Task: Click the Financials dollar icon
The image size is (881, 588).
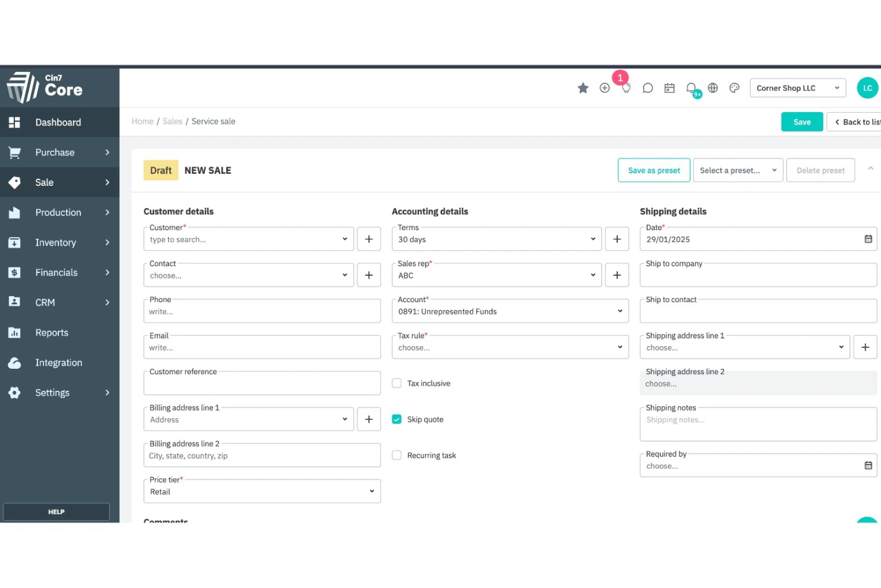Action: coord(14,272)
